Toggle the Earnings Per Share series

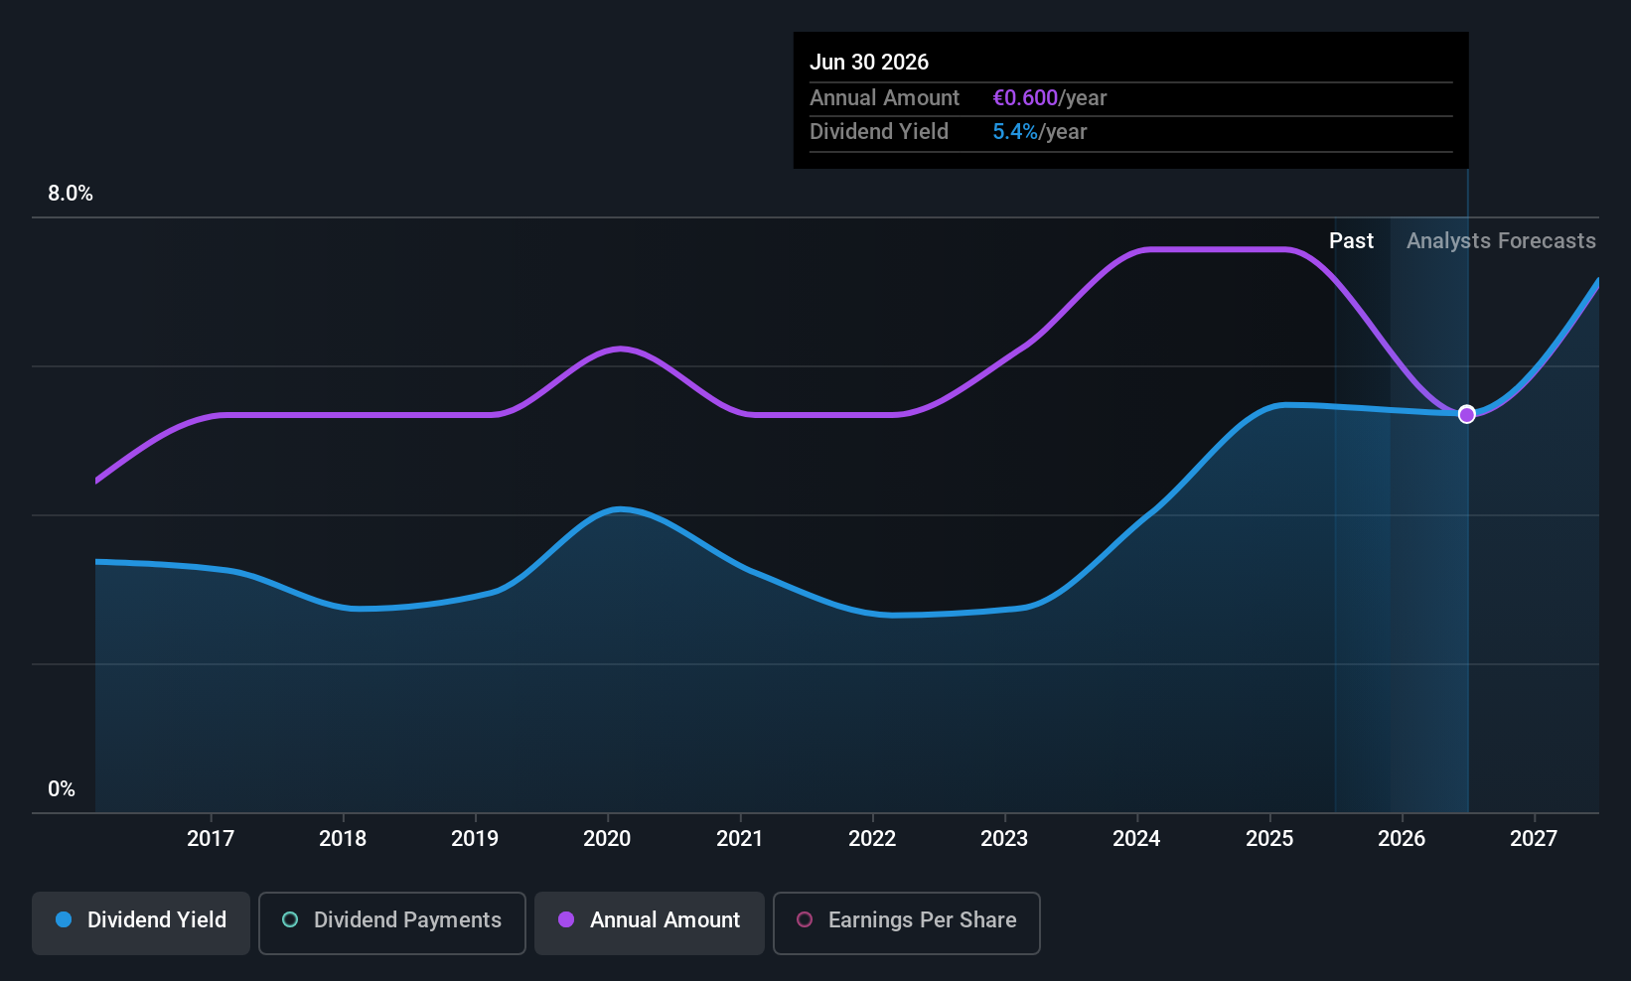click(907, 922)
